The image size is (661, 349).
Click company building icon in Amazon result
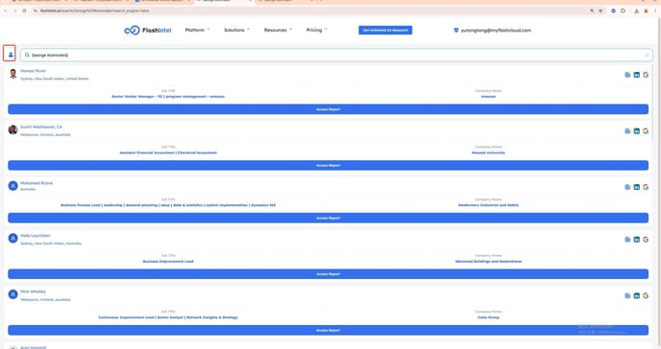click(x=627, y=75)
